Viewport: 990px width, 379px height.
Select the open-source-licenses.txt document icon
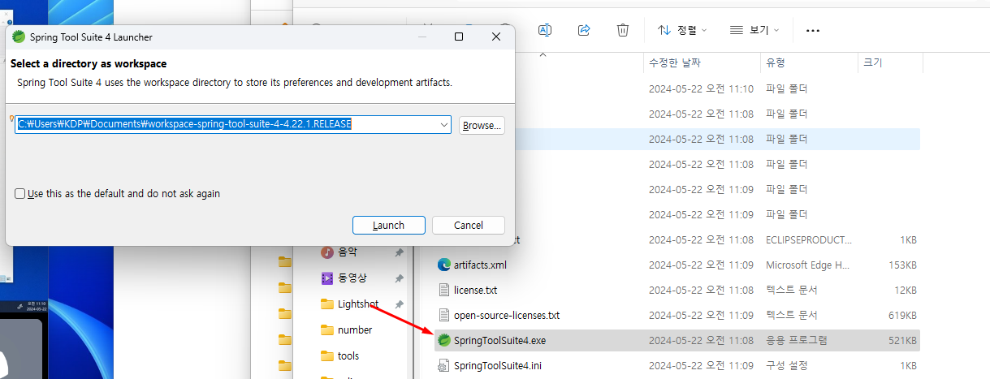coord(444,315)
